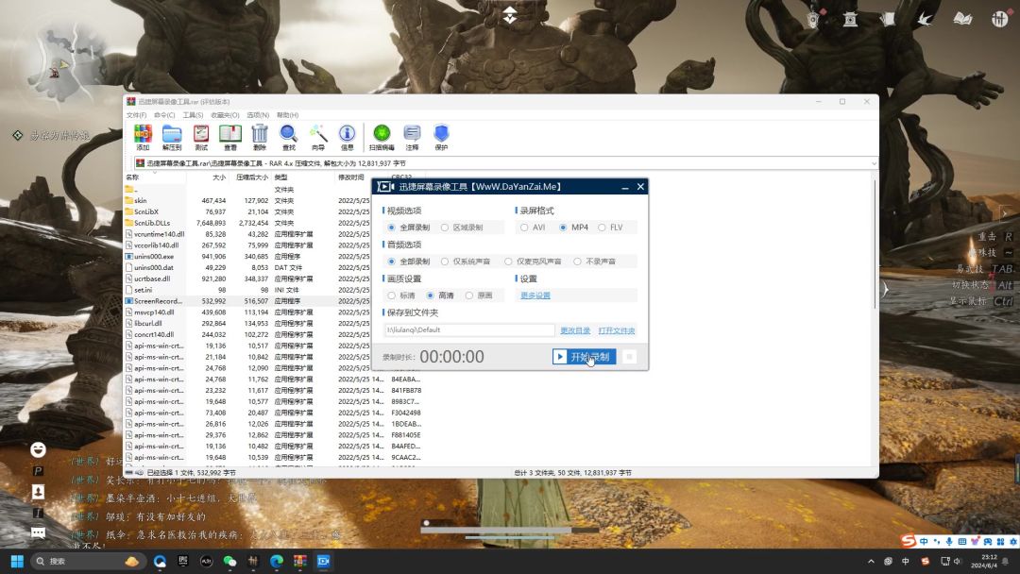Show hidden system tray icons

[x=871, y=561]
